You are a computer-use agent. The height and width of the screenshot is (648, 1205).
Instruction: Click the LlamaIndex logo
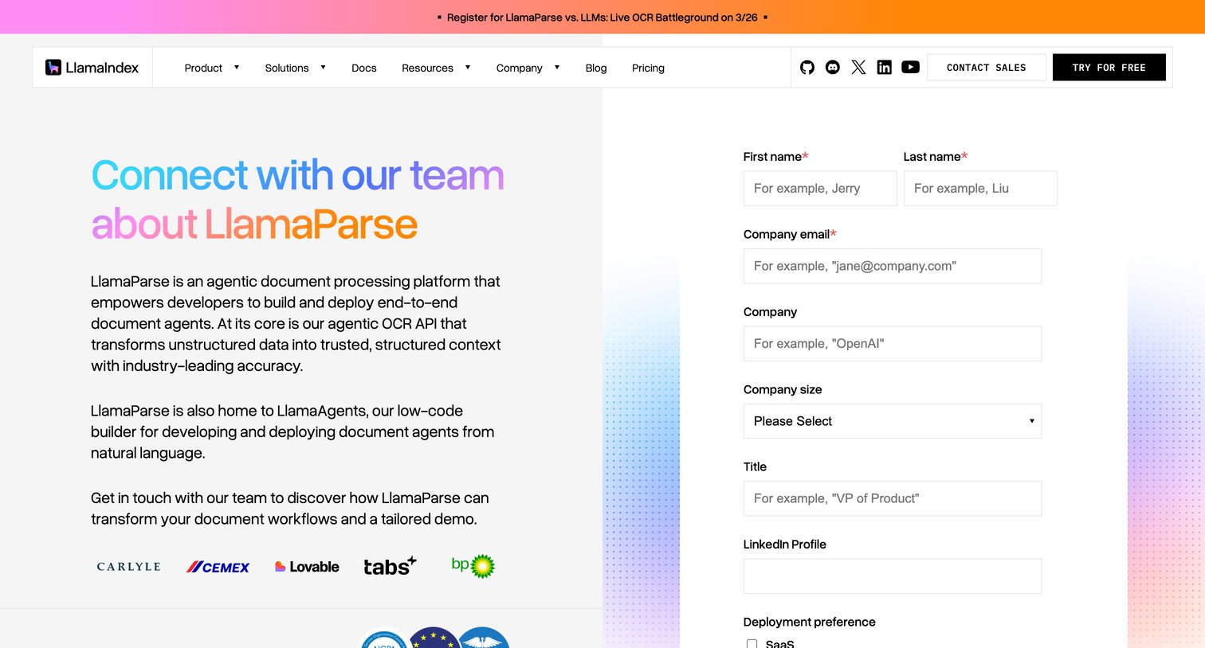tap(92, 68)
